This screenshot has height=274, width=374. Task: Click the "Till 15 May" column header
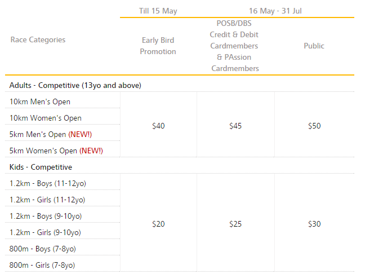pyautogui.click(x=158, y=11)
